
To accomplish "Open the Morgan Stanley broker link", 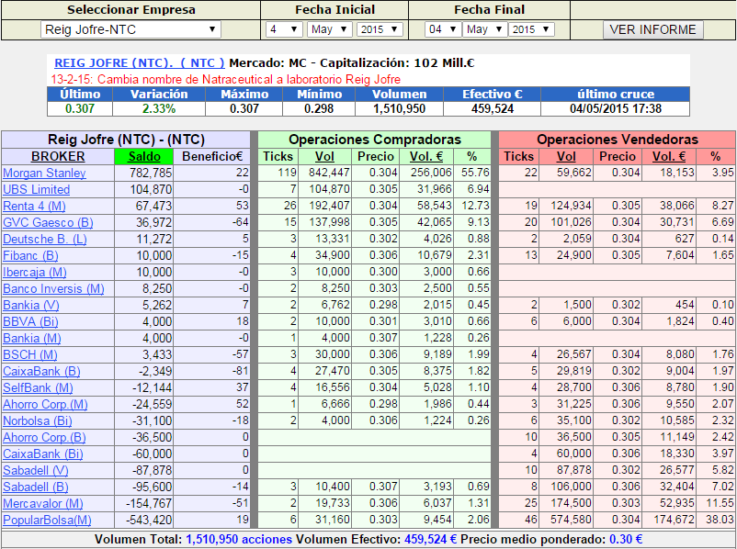I will point(44,173).
